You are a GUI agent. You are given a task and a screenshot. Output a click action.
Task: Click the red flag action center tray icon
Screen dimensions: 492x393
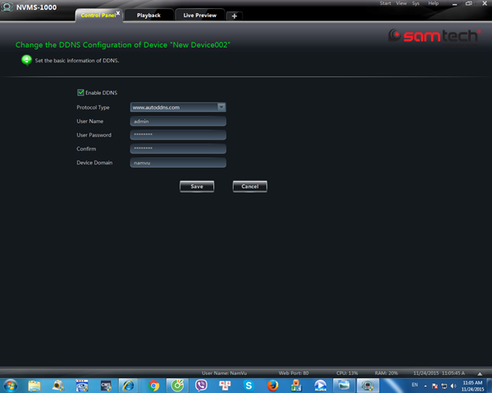coord(435,386)
